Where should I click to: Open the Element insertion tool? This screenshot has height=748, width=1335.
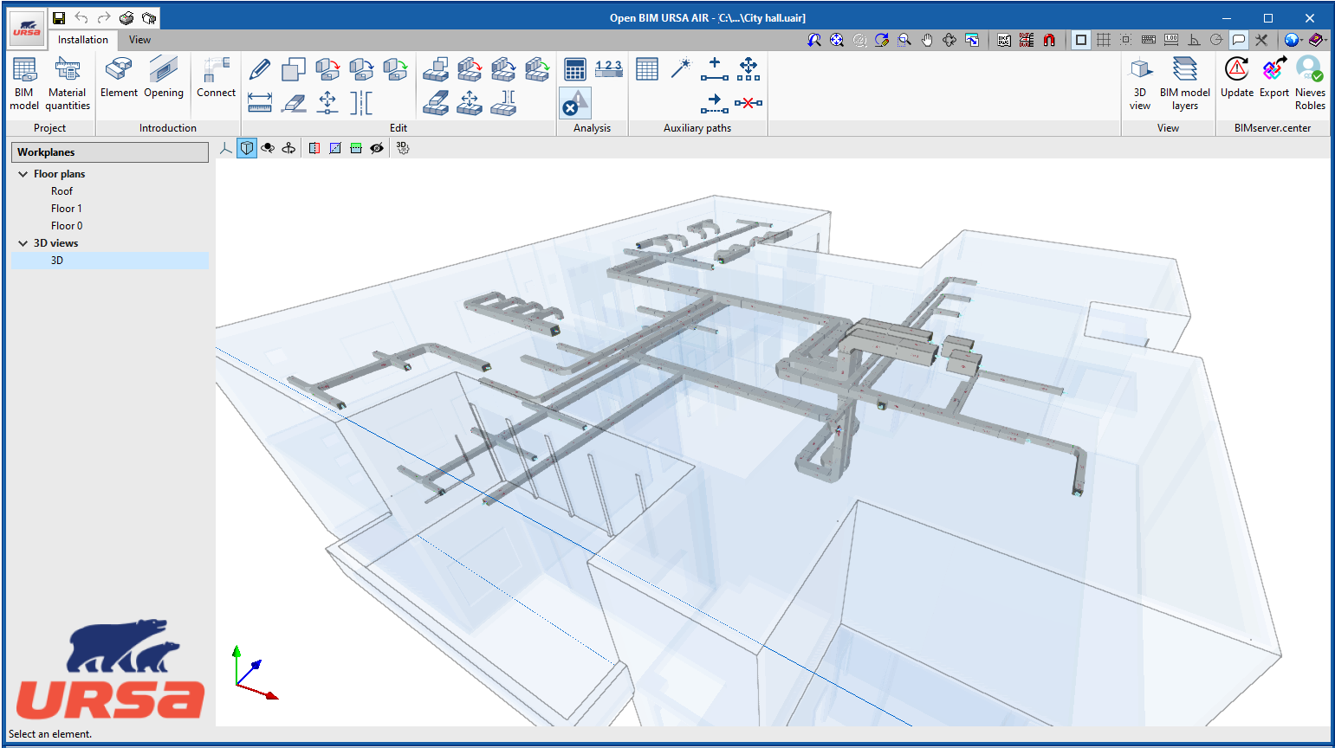pyautogui.click(x=119, y=81)
